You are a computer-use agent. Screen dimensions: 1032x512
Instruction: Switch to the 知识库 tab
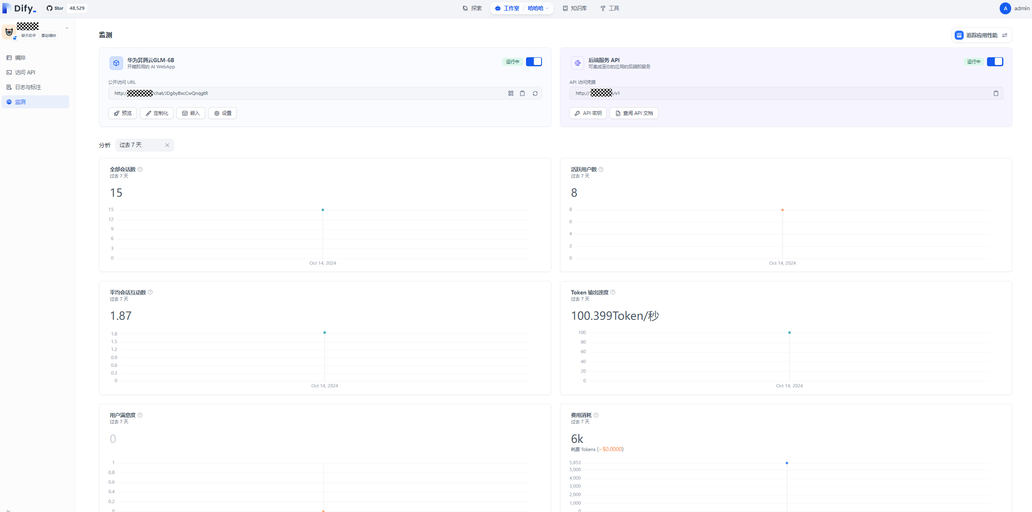(x=574, y=8)
